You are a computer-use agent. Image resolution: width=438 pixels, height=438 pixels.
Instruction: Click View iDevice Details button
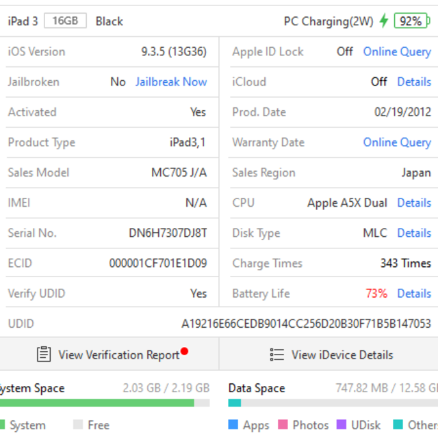tap(328, 355)
